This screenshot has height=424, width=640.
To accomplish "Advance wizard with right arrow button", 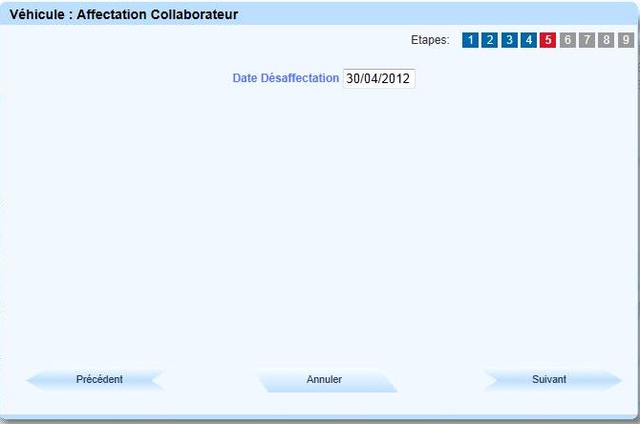I will click(549, 380).
